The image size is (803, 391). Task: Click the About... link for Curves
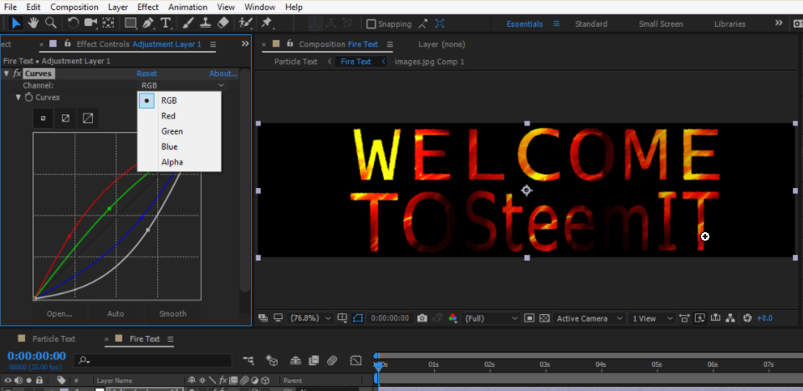(223, 74)
